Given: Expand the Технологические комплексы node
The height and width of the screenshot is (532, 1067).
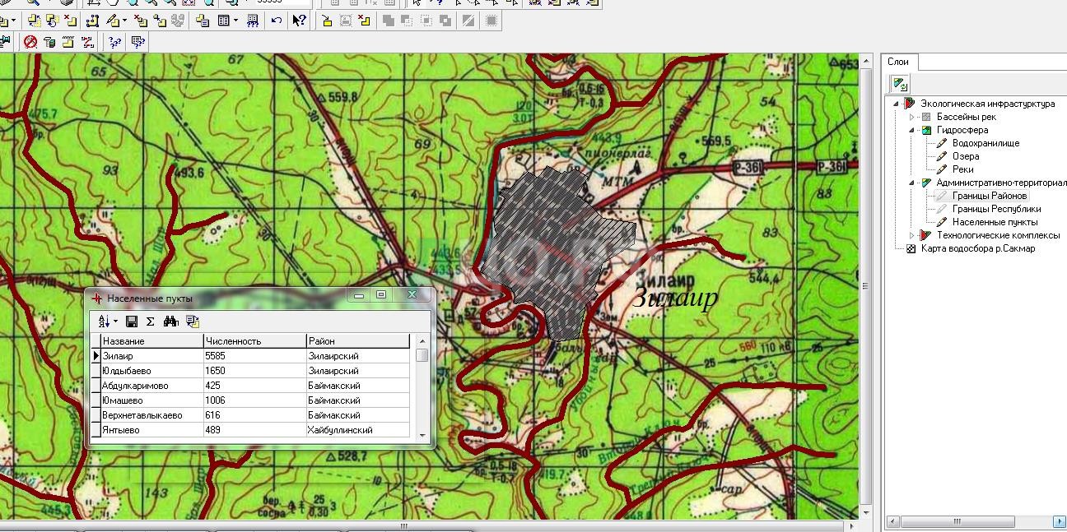Looking at the screenshot, I should [x=911, y=235].
